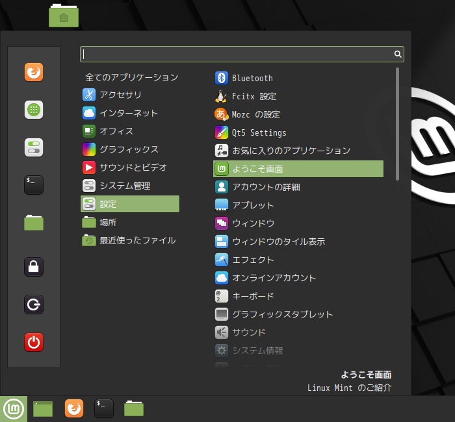This screenshot has width=455, height=422.
Task: Open エフェクト settings
Action: (298, 260)
